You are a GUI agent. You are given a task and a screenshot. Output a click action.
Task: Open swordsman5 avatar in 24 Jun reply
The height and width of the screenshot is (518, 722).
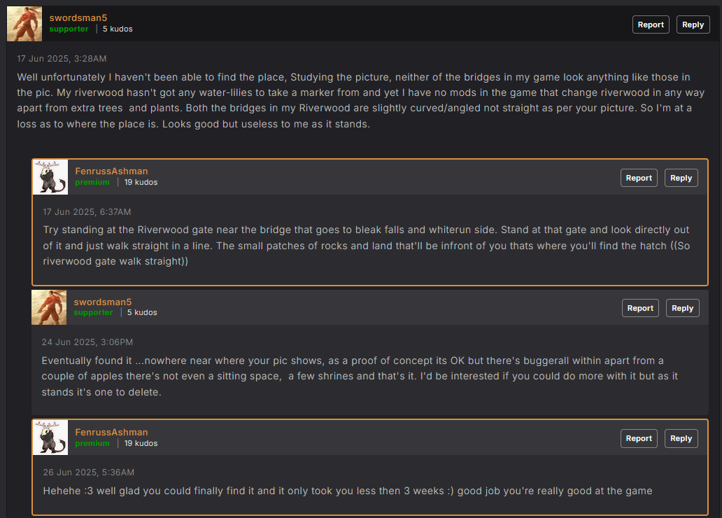[49, 307]
